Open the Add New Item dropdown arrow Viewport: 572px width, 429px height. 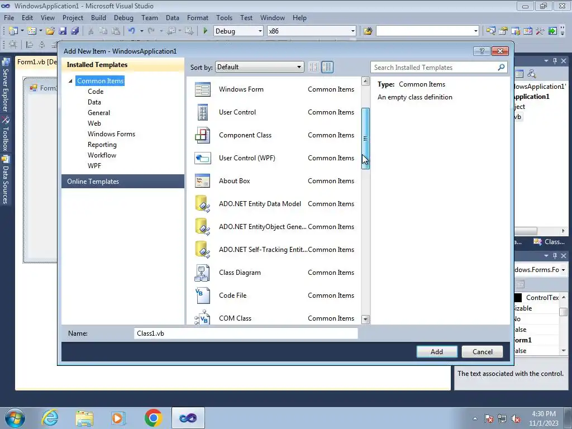point(40,31)
